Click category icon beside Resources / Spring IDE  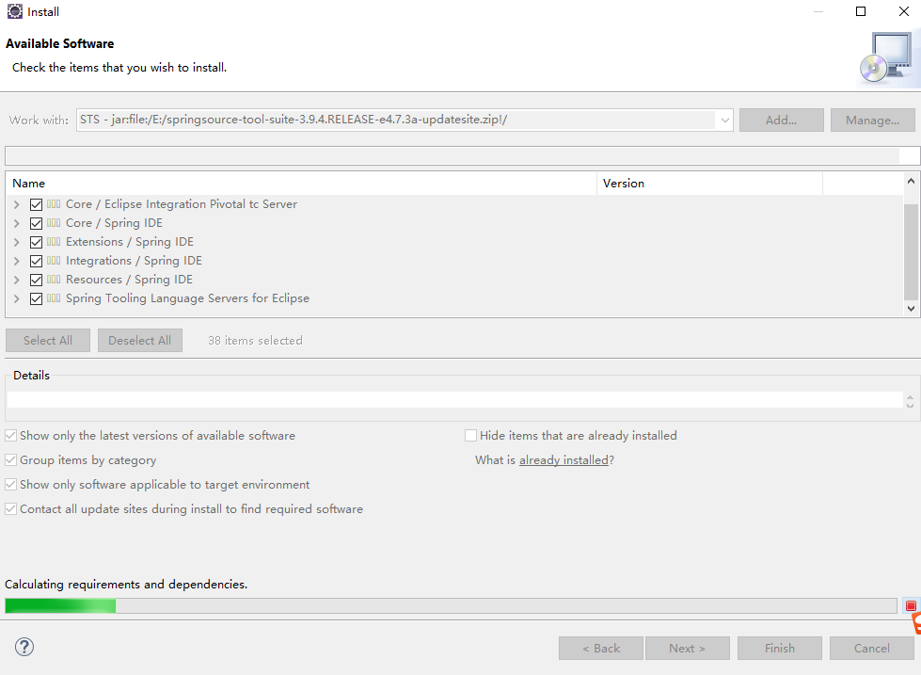point(54,280)
